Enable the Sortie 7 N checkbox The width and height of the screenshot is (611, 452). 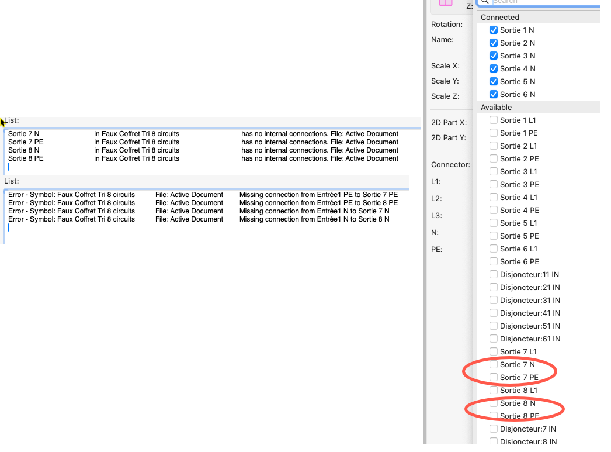[494, 364]
